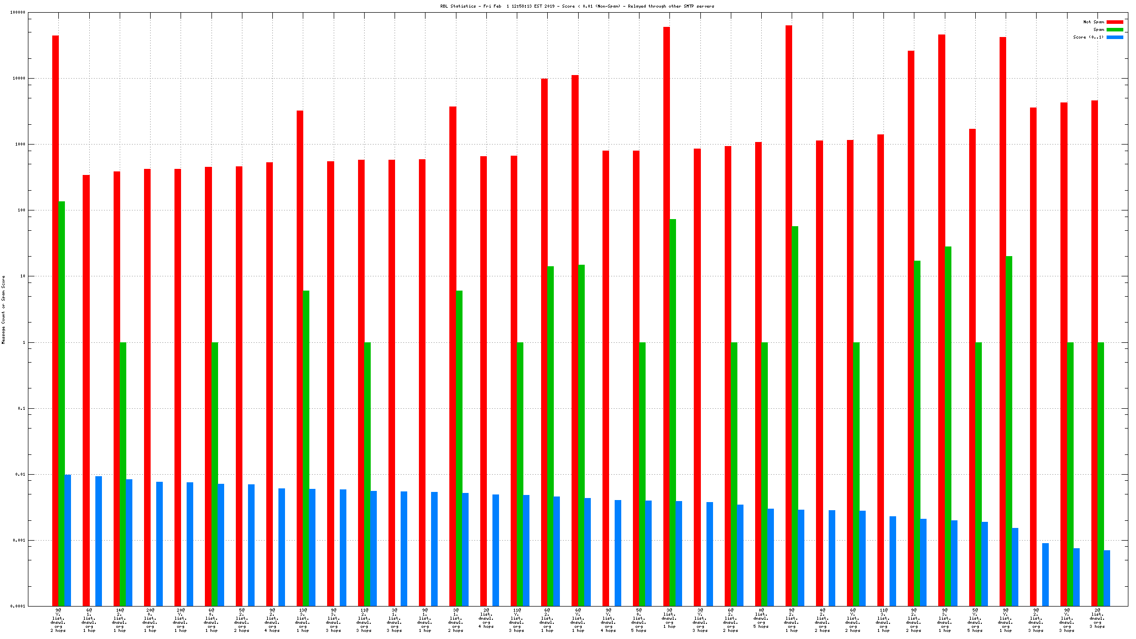Click the blue Score (0..1) legend swatch

pyautogui.click(x=1114, y=38)
